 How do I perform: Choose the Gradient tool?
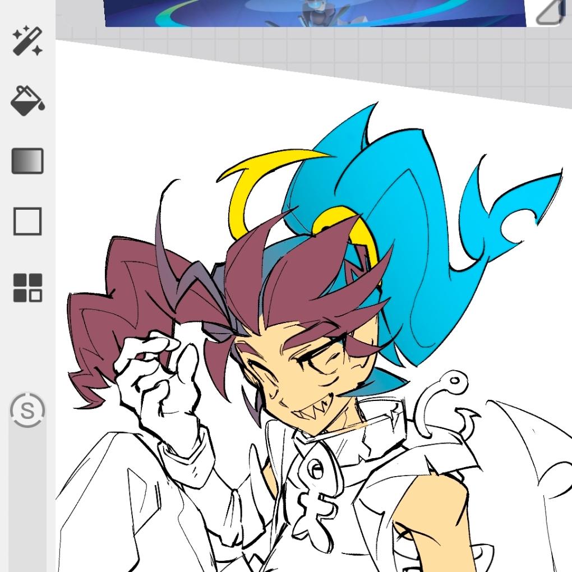tap(27, 161)
